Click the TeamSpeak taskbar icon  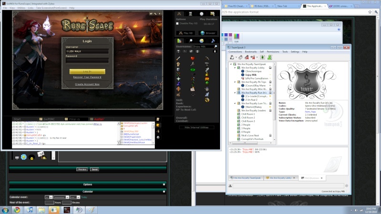(79, 210)
